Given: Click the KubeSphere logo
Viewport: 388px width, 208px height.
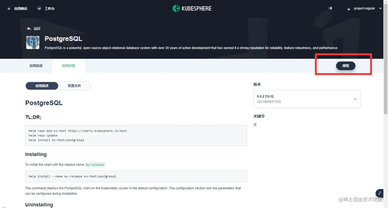Looking at the screenshot, I should pos(192,8).
